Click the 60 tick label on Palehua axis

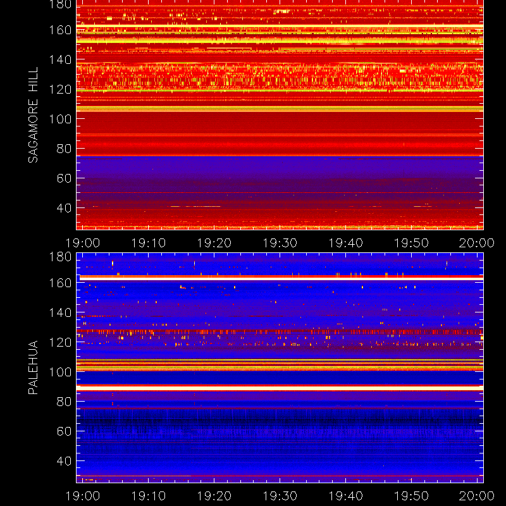pos(65,431)
